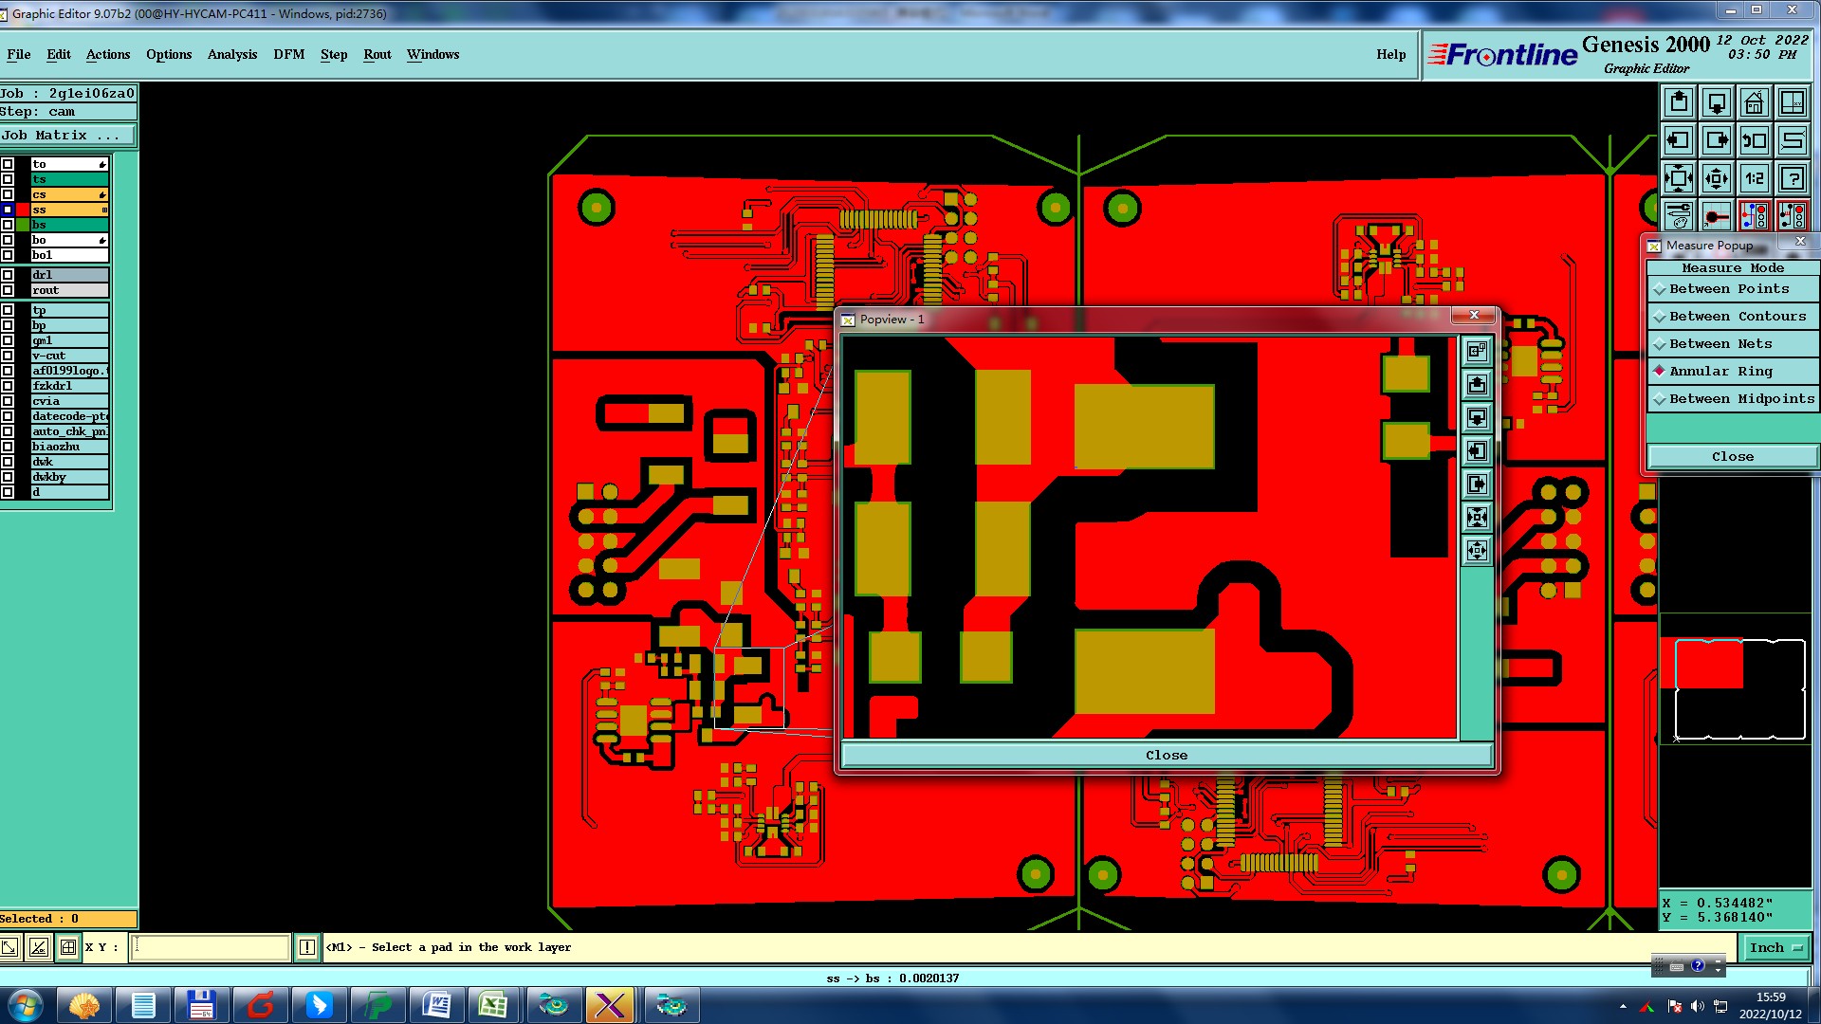Open the Inch units dropdown
This screenshot has height=1024, width=1821.
pyautogui.click(x=1775, y=947)
